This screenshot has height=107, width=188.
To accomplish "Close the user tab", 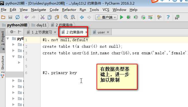I will point(108,32).
